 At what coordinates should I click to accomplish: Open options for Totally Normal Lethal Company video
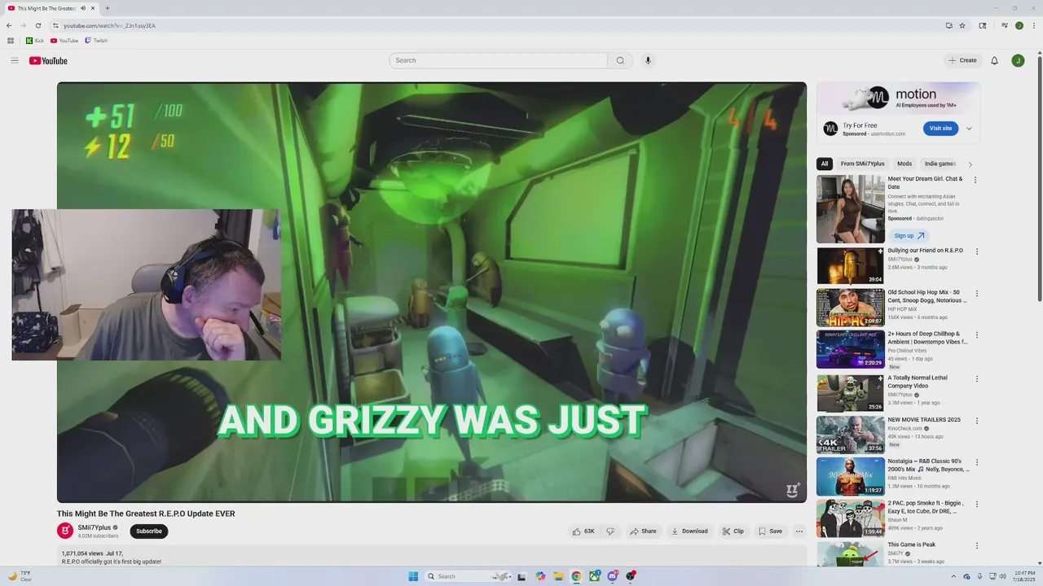coord(976,378)
